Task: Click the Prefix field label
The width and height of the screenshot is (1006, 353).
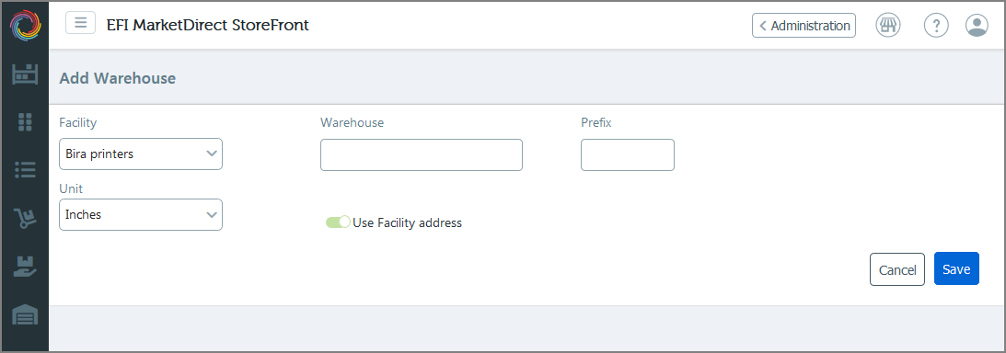Action: coord(596,122)
